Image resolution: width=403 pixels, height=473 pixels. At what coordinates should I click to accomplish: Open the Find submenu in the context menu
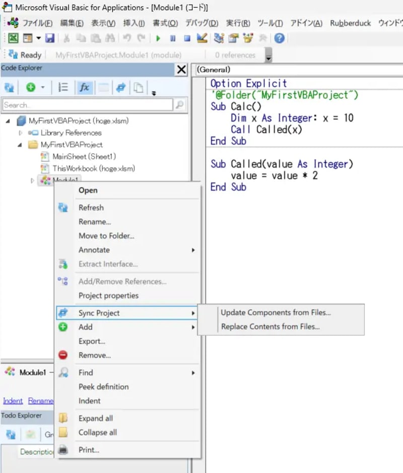pyautogui.click(x=127, y=373)
